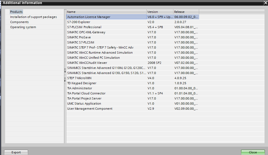Open the Operating system section
This screenshot has height=155, width=268.
[23, 27]
